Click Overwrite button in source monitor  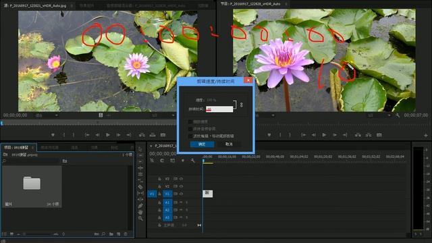tap(153, 135)
